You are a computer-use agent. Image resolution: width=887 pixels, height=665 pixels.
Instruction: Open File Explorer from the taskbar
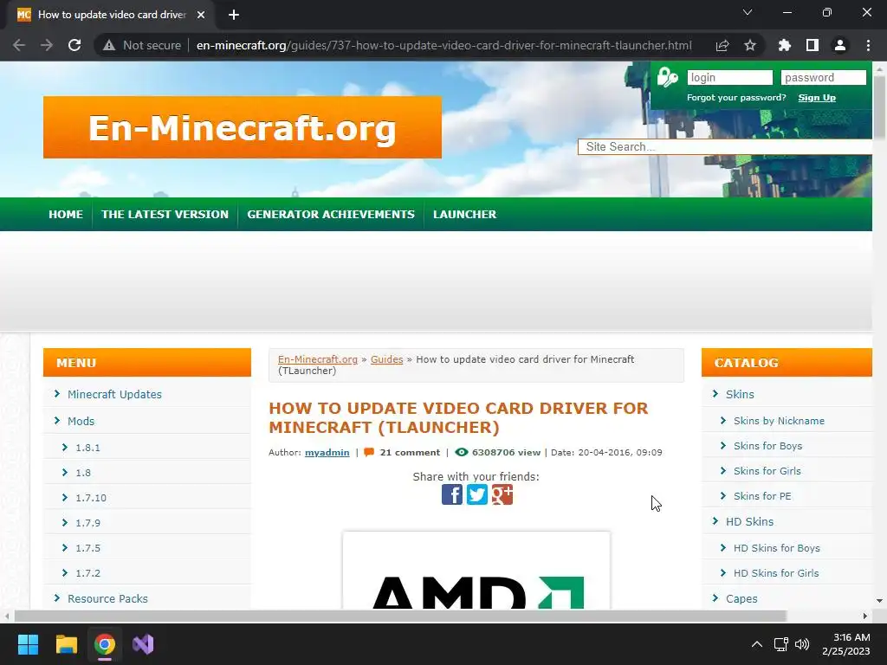66,644
